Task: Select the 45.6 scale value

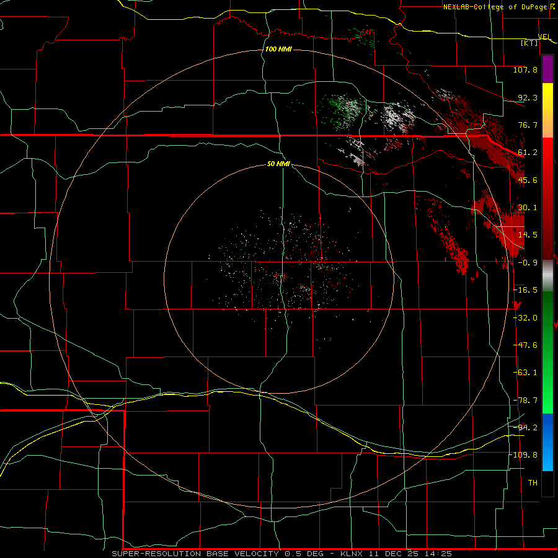Action: click(528, 180)
